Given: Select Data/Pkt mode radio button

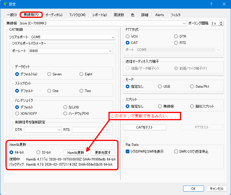Looking at the screenshot, I should click(192, 86).
